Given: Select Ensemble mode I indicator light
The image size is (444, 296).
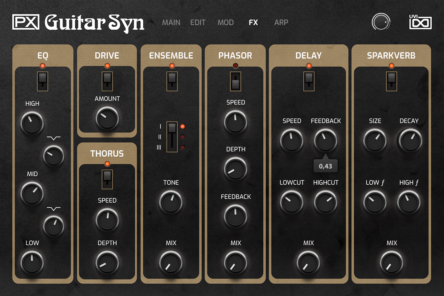Looking at the screenshot, I should pyautogui.click(x=183, y=126).
